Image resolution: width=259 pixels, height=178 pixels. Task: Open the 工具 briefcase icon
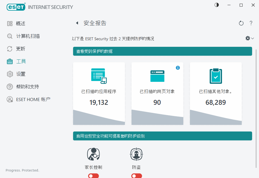(9, 61)
